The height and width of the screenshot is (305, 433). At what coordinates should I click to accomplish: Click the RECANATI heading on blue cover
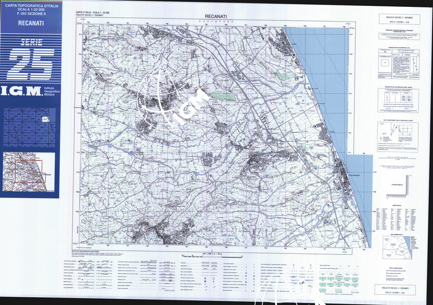pos(30,23)
